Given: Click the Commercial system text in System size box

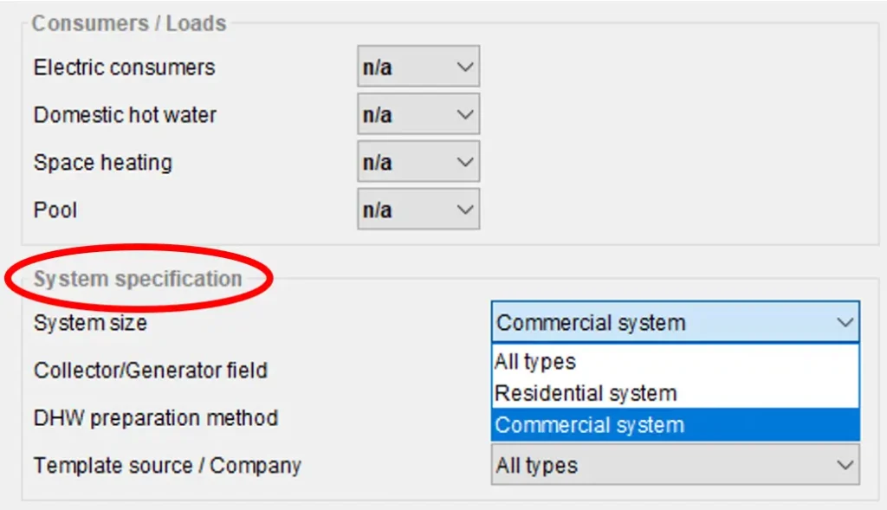Looking at the screenshot, I should point(591,323).
